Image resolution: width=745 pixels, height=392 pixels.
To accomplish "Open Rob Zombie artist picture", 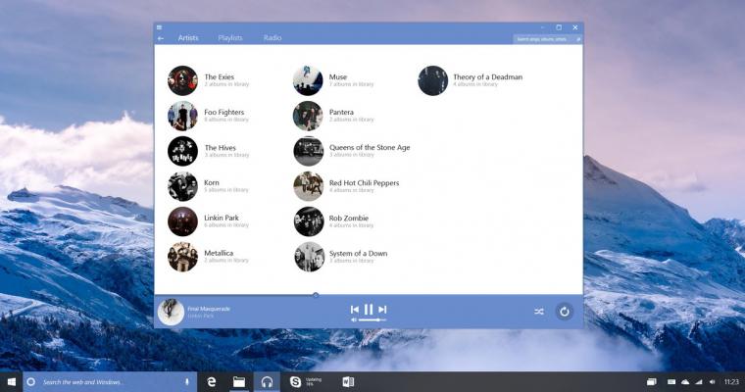I will pos(308,221).
